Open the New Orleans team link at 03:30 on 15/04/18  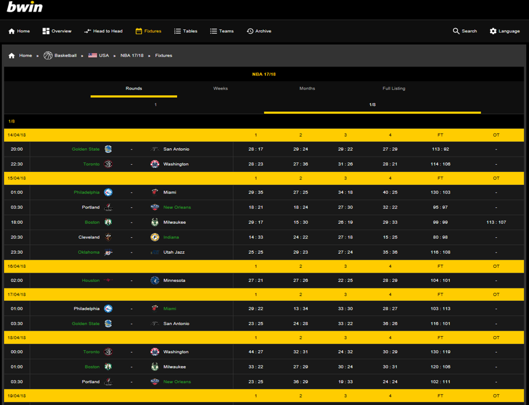coord(177,207)
